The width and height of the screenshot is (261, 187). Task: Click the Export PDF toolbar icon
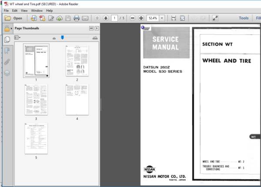(x=33, y=18)
